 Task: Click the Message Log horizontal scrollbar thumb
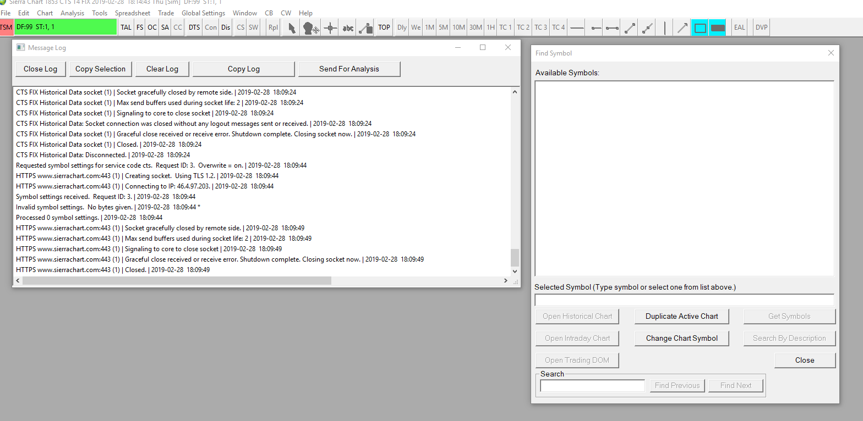(177, 281)
